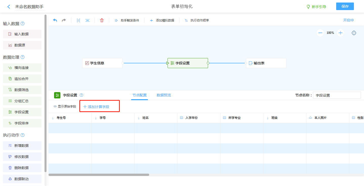Click the 所学专业 column header

point(242,118)
